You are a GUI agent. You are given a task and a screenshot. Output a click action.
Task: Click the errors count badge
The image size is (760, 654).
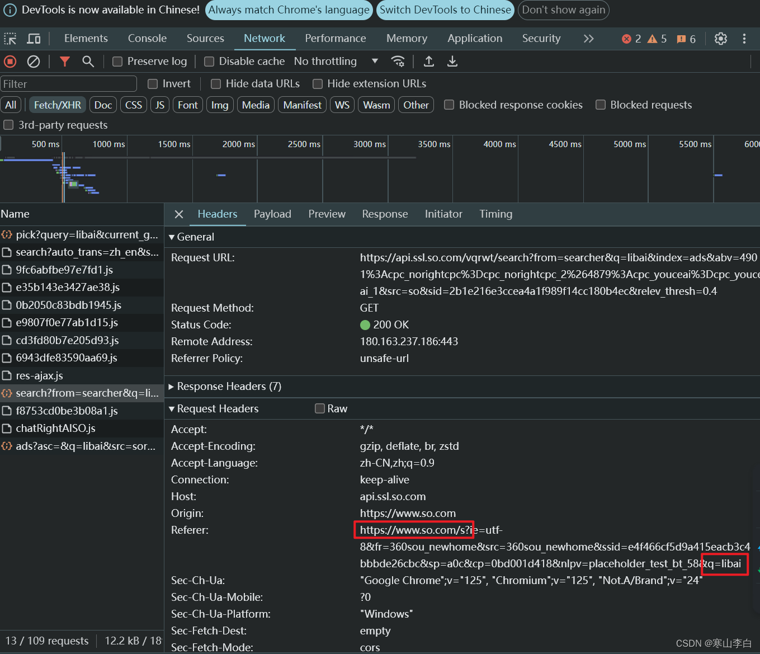(x=631, y=39)
